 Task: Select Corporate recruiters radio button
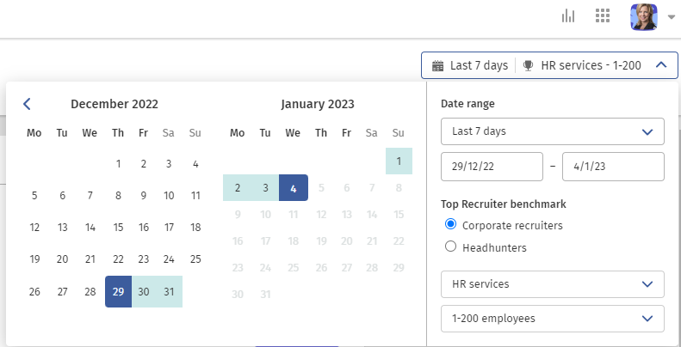tap(449, 225)
